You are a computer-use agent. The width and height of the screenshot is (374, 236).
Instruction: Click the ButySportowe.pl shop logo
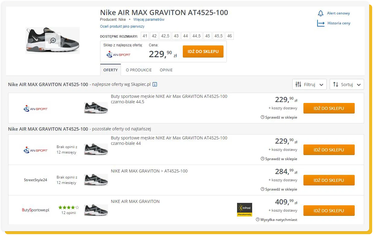(36, 210)
